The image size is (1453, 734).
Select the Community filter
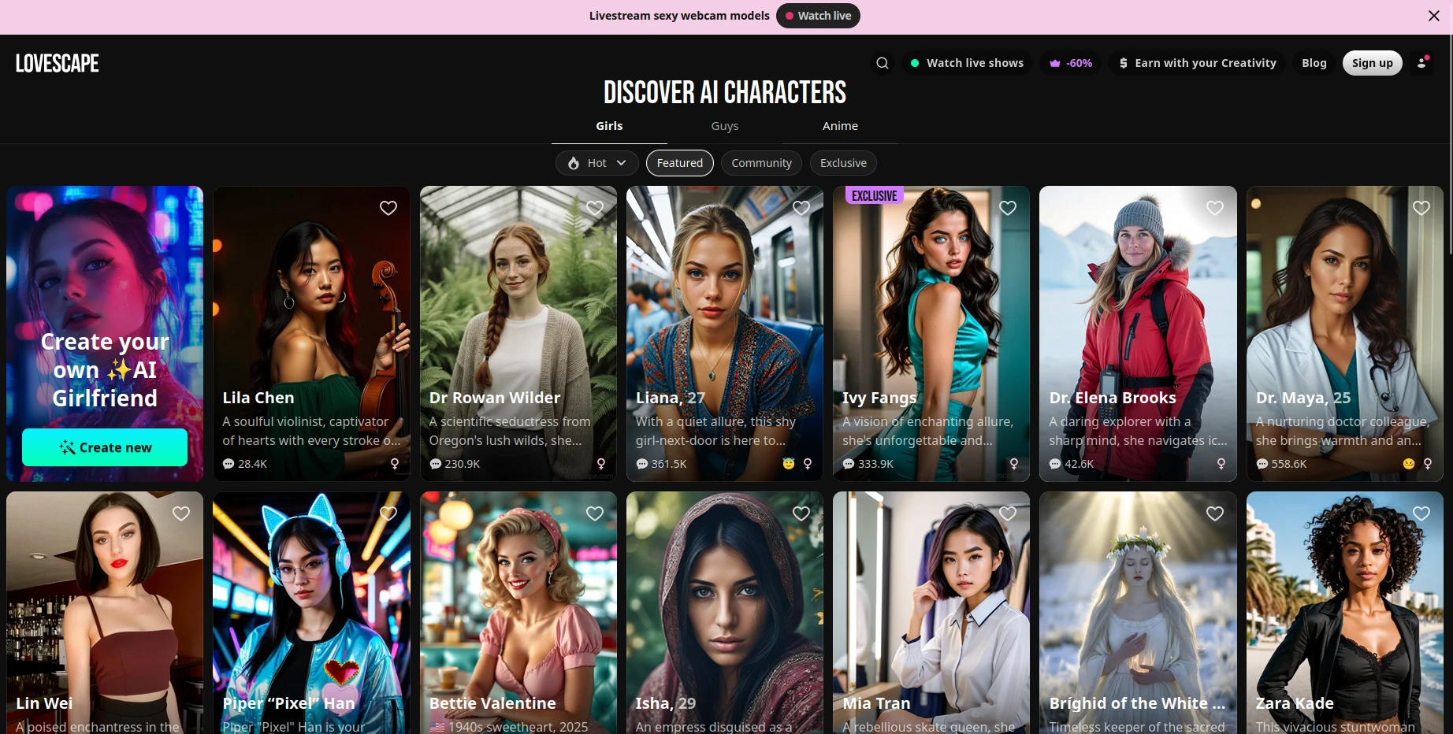[761, 163]
